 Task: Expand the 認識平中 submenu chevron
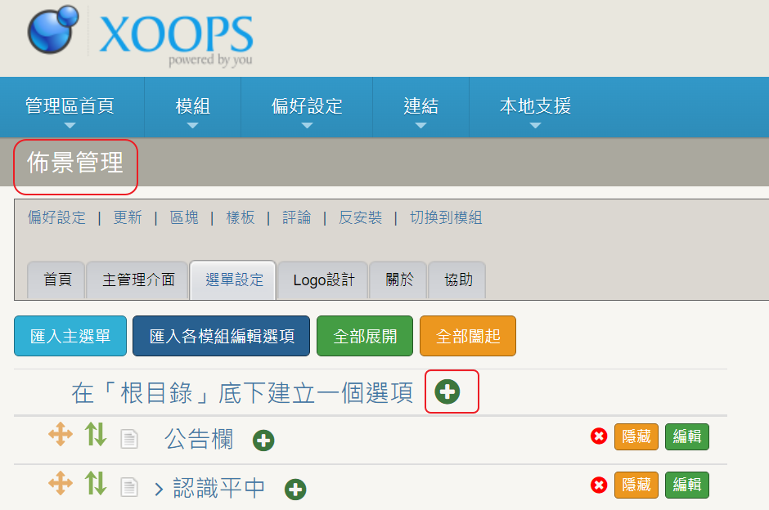tap(159, 490)
